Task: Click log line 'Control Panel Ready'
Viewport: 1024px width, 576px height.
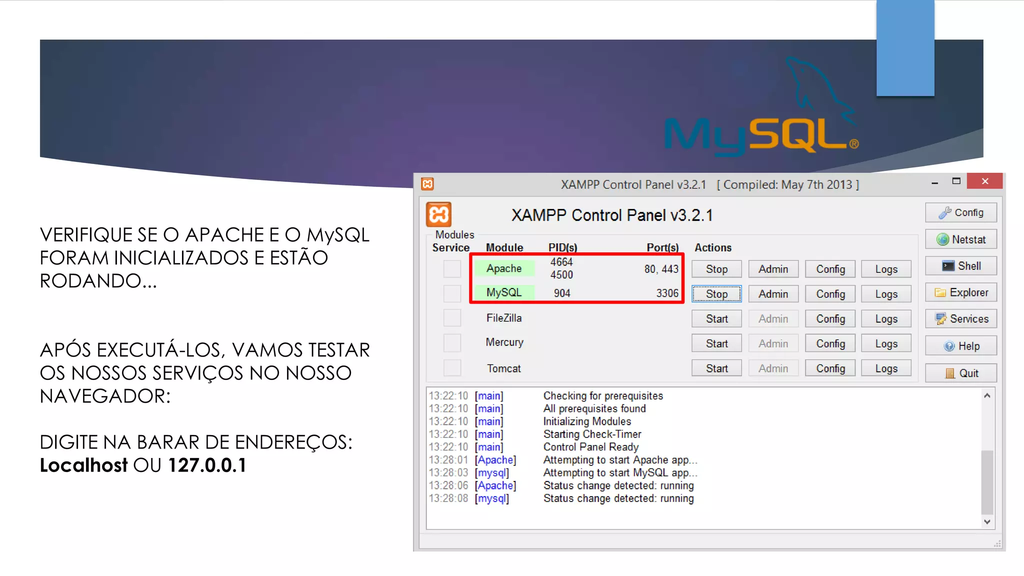Action: 591,447
